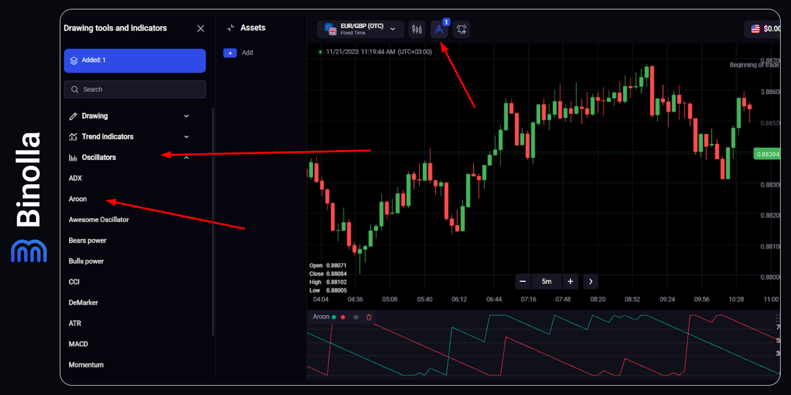This screenshot has height=395, width=791.
Task: Add the Awesome Oscillator indicator
Action: point(98,220)
